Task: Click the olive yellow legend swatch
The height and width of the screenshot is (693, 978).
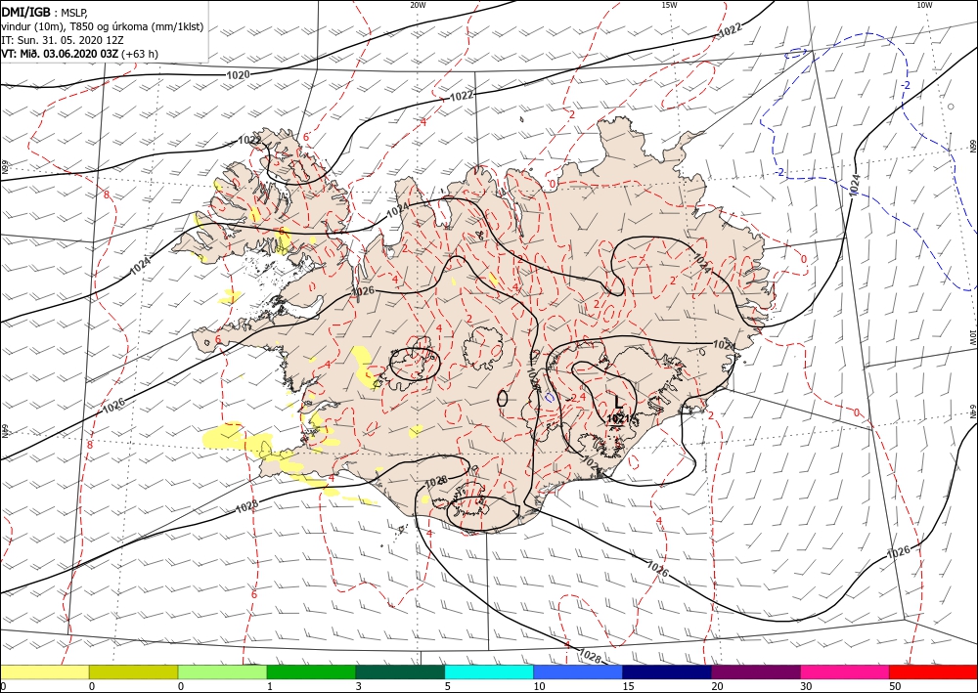Action: pos(133,671)
